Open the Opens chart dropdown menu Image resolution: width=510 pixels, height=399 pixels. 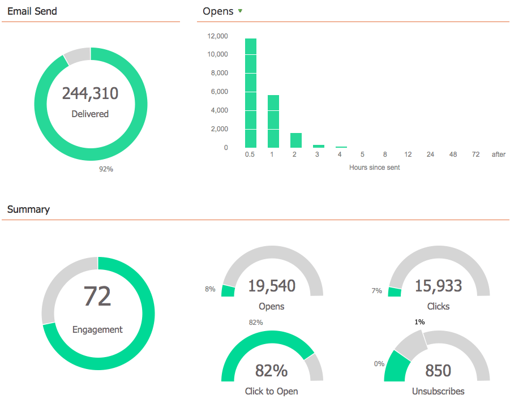point(239,11)
